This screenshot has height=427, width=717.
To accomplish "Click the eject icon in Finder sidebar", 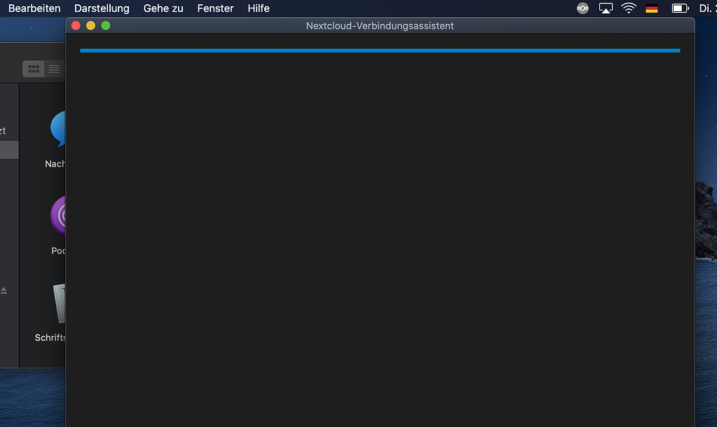I will point(4,290).
